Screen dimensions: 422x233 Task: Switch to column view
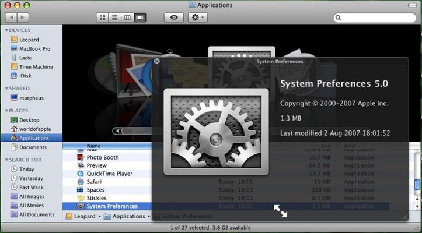point(127,17)
